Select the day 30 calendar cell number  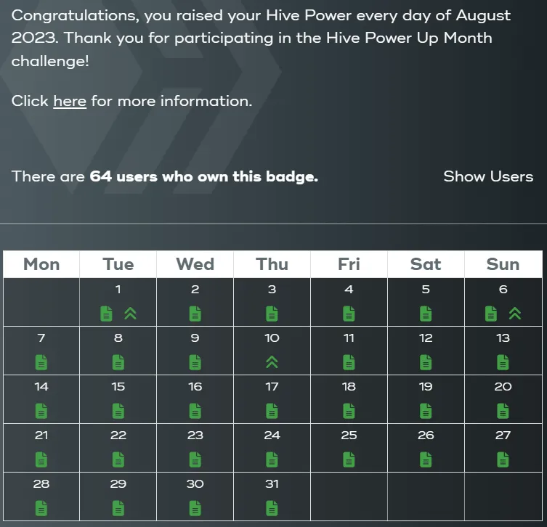tap(195, 484)
